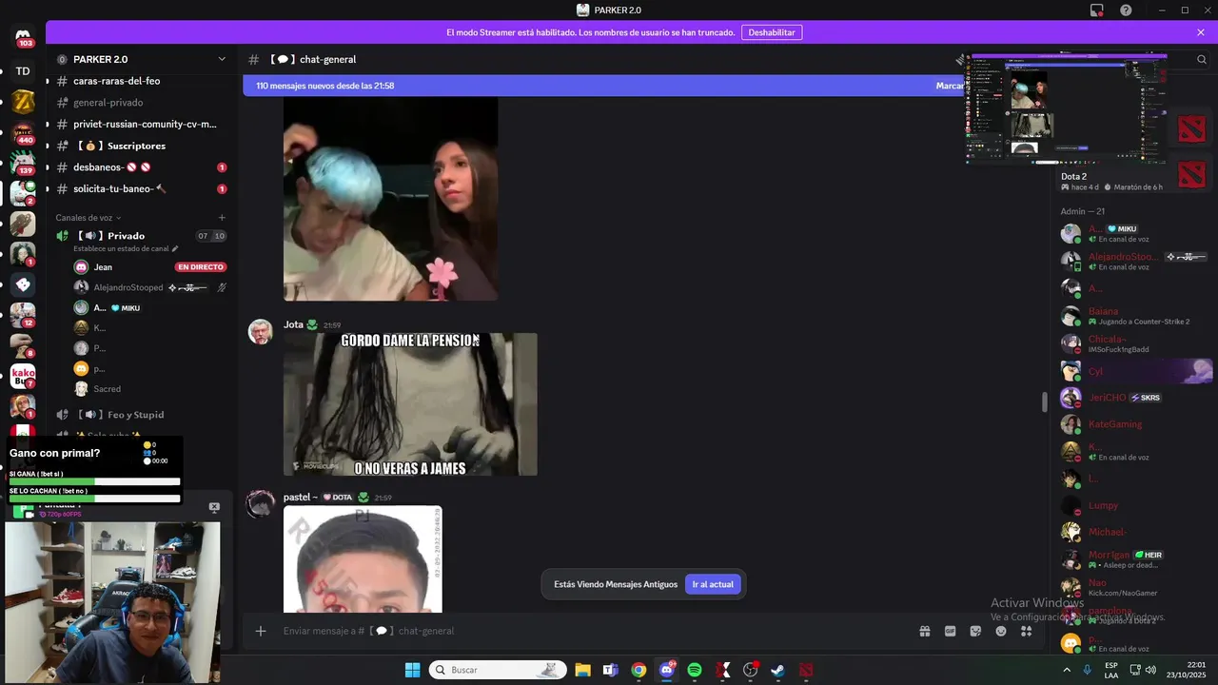The width and height of the screenshot is (1218, 685).
Task: Disable Streamer mode with Deshabilitar button
Action: point(772,32)
